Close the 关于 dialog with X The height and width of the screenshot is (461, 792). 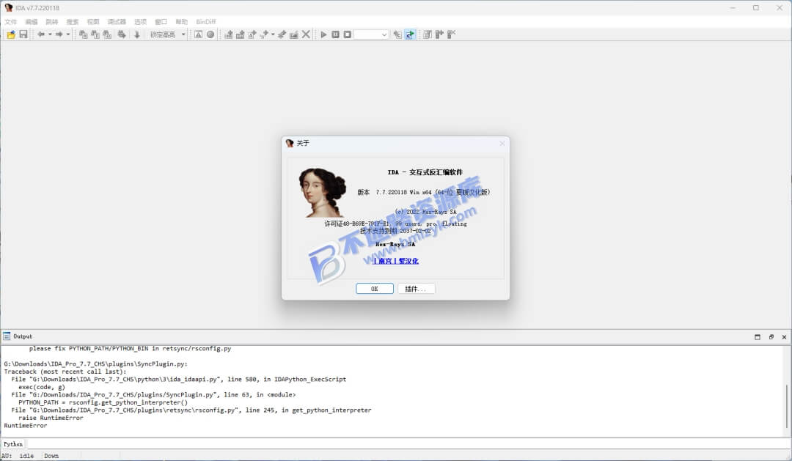click(502, 144)
